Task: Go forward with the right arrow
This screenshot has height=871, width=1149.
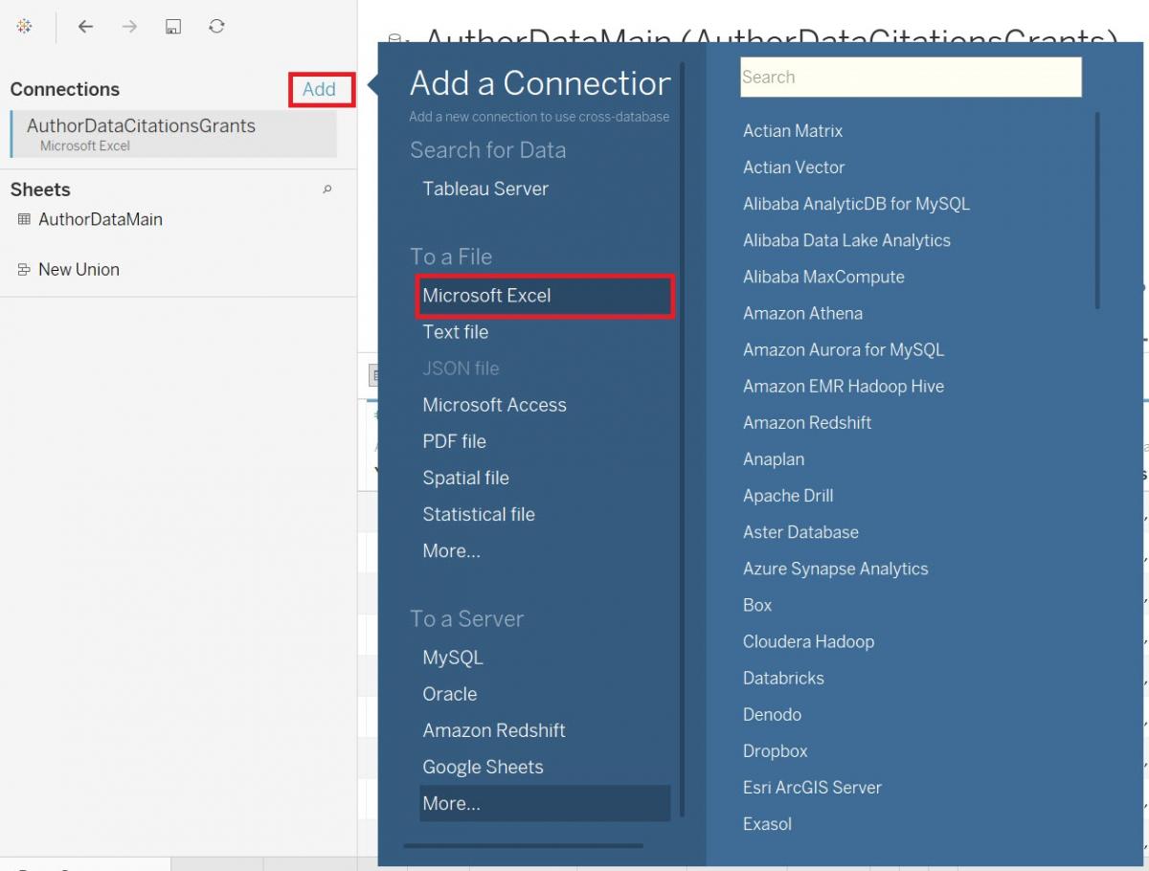Action: click(129, 27)
